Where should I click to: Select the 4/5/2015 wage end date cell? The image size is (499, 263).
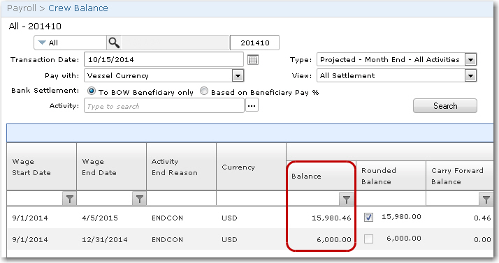100,218
